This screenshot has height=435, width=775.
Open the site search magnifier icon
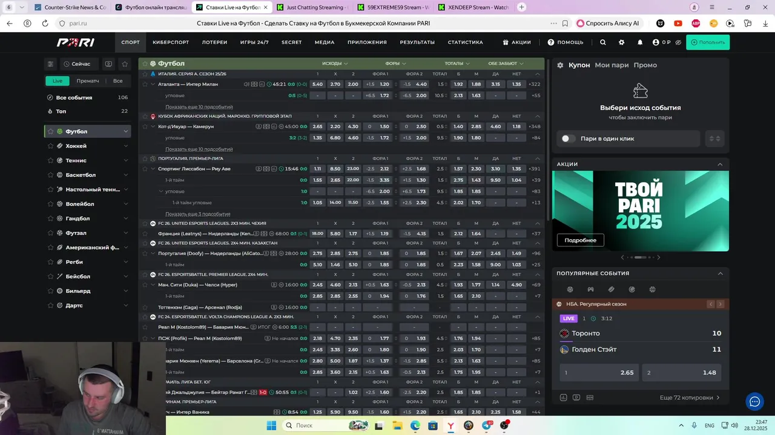pos(602,42)
